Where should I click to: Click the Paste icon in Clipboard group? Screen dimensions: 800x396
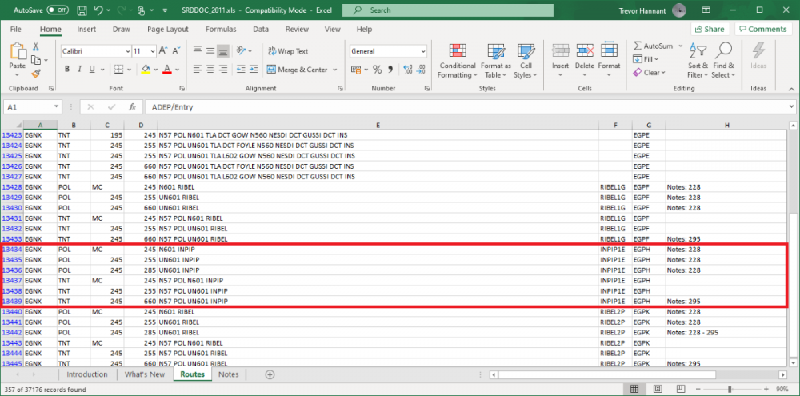(18, 53)
